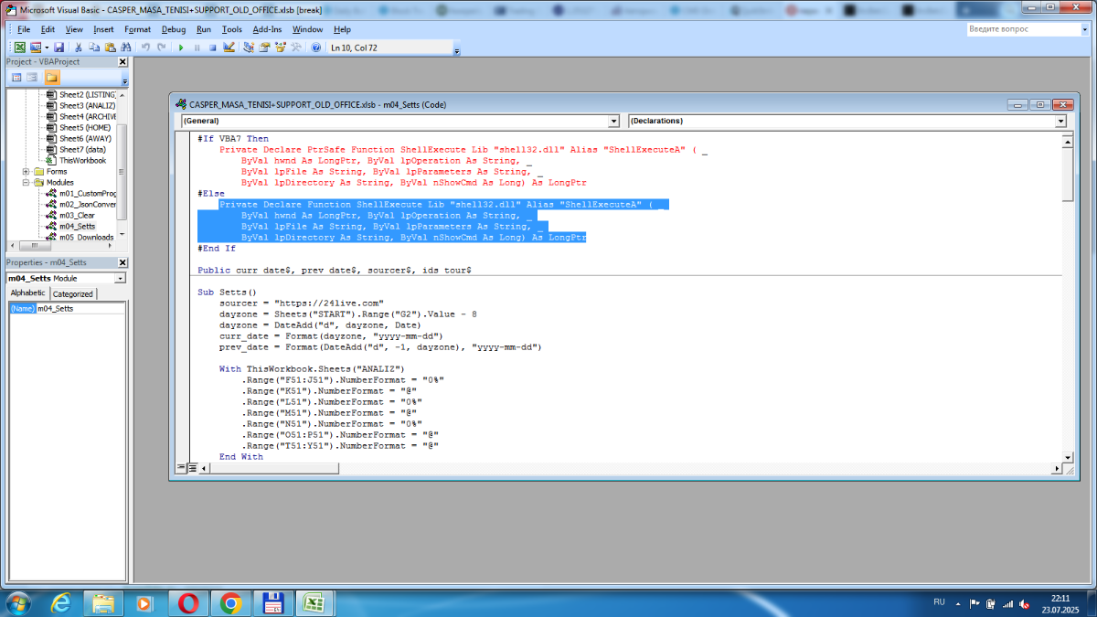
Task: Click the Reset (stop) toolbar icon
Action: point(212,47)
